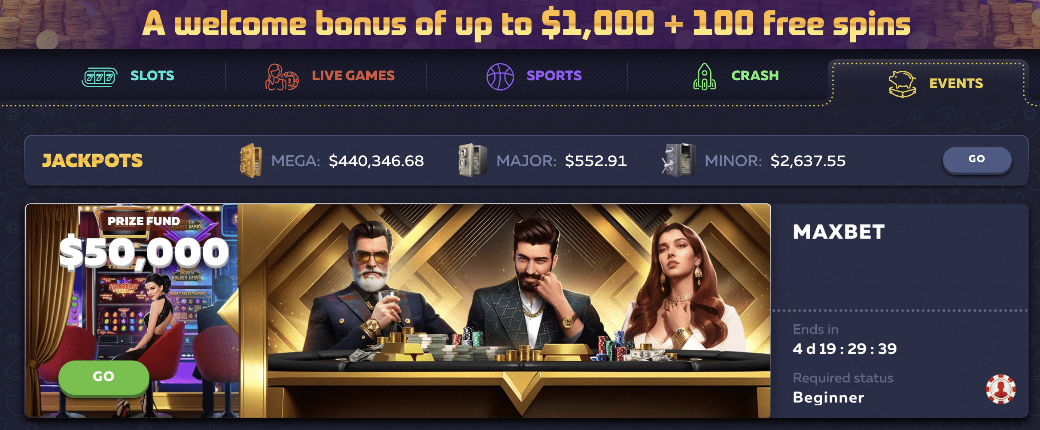The width and height of the screenshot is (1040, 430).
Task: Click the open Minor jackpot safe icon
Action: [x=678, y=160]
